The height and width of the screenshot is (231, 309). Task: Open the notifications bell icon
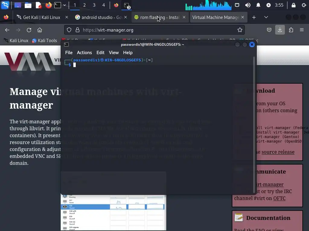point(258,5)
